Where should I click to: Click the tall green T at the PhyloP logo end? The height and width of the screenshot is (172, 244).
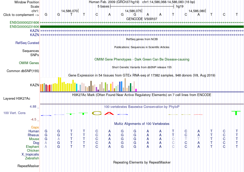[x=236, y=113]
